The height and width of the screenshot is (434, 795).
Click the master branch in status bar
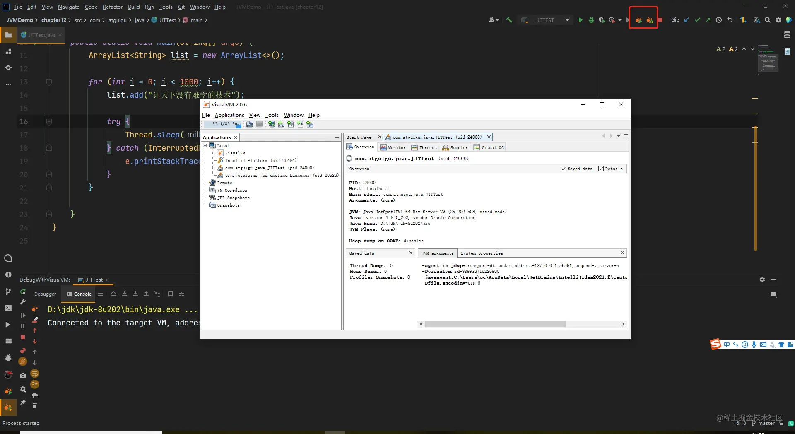coord(763,423)
